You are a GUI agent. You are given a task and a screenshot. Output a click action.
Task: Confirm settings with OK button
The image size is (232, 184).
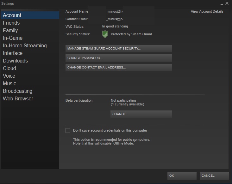click(182, 176)
